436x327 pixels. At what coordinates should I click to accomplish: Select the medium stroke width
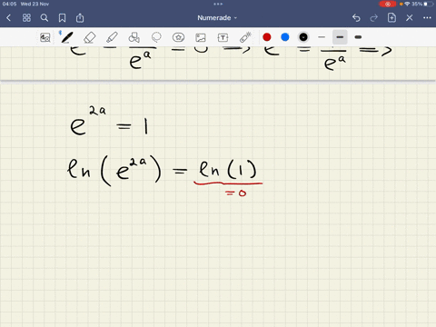click(x=340, y=37)
